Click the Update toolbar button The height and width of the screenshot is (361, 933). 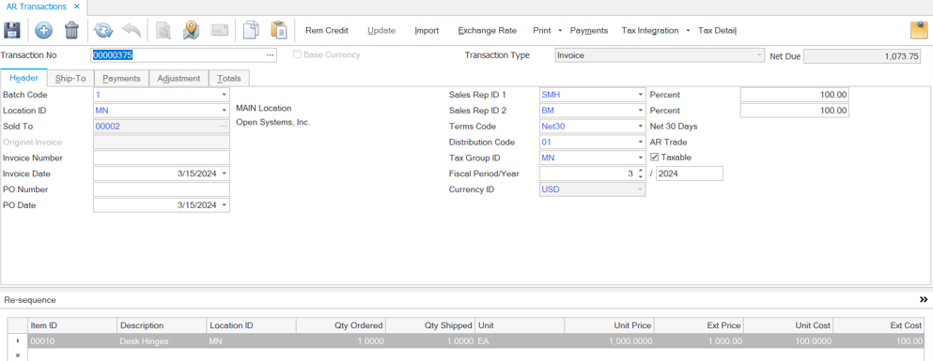pyautogui.click(x=381, y=30)
